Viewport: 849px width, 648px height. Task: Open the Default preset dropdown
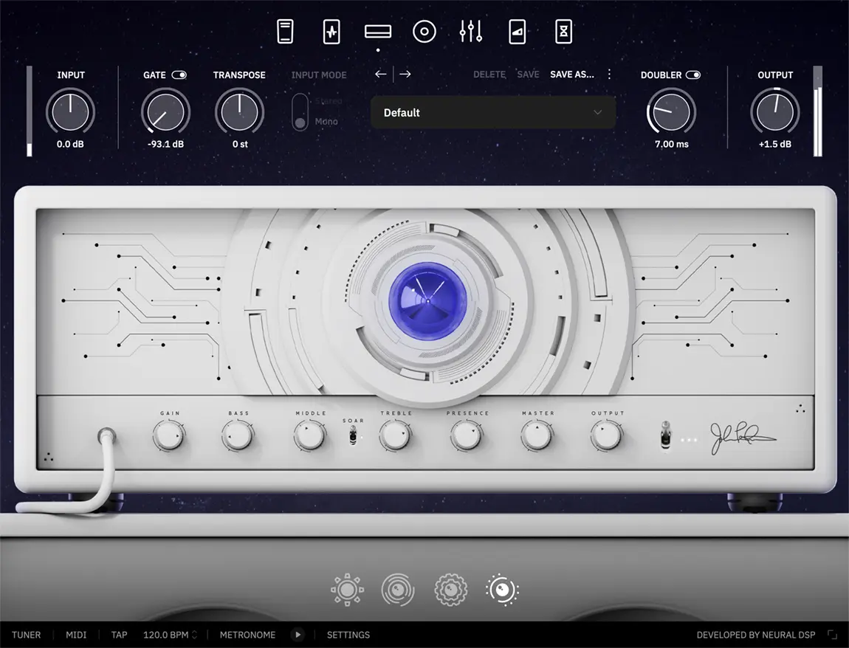(493, 113)
